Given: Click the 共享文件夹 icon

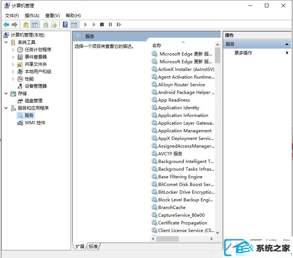Looking at the screenshot, I should [x=20, y=64].
